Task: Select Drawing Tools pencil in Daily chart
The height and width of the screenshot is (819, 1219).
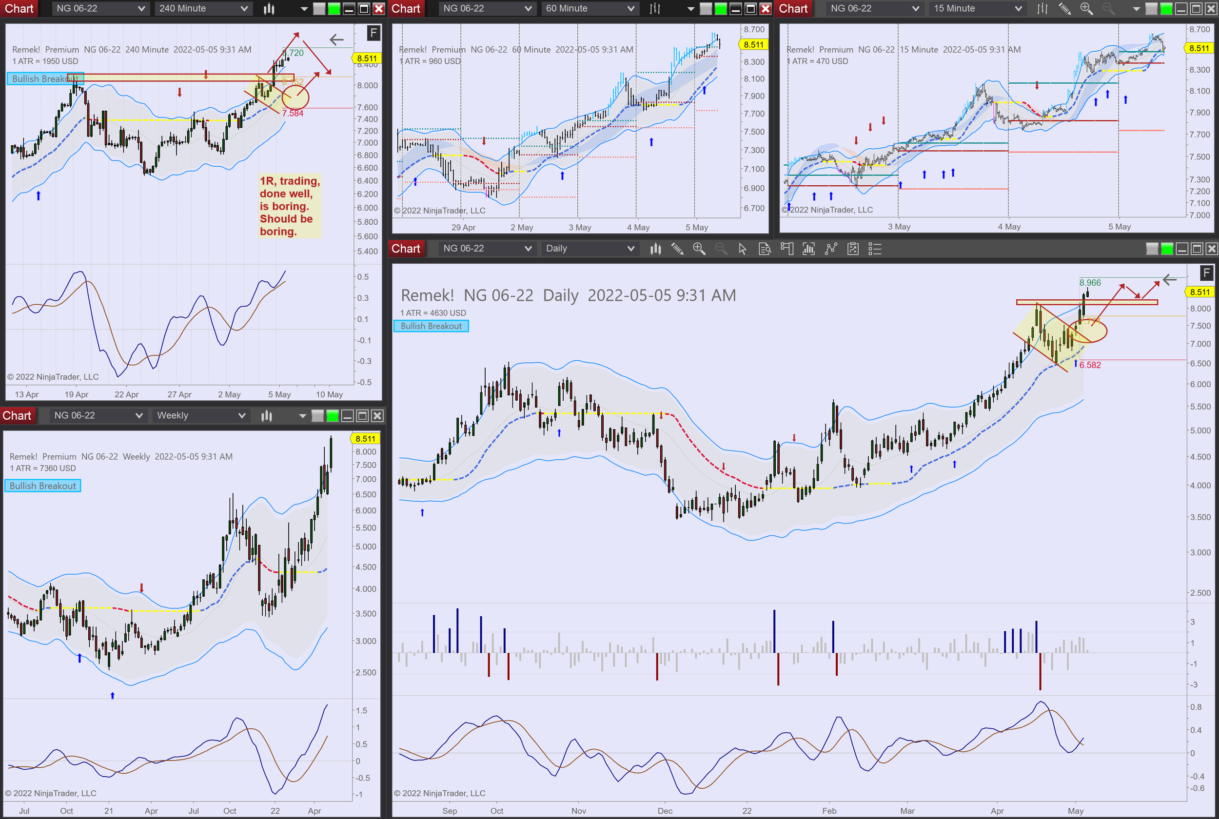Action: tap(677, 249)
